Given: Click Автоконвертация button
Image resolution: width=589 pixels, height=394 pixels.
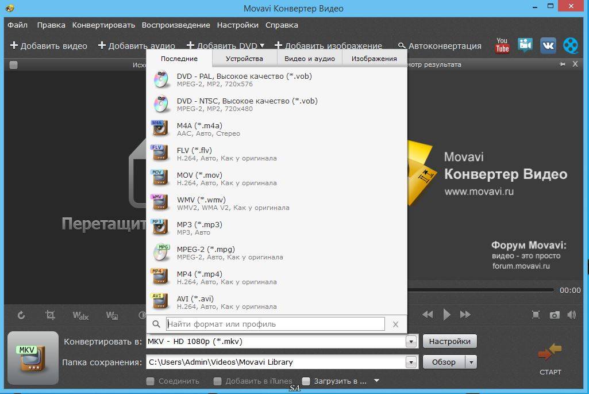Looking at the screenshot, I should [x=440, y=46].
